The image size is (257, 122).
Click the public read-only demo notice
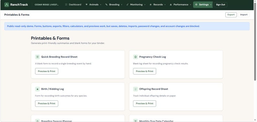tap(127, 26)
